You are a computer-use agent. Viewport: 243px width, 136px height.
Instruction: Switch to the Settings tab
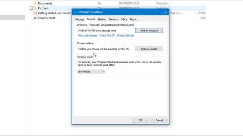point(79,19)
